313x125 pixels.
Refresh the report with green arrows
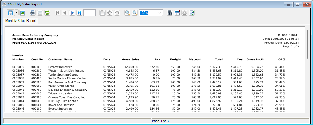coord(47,13)
